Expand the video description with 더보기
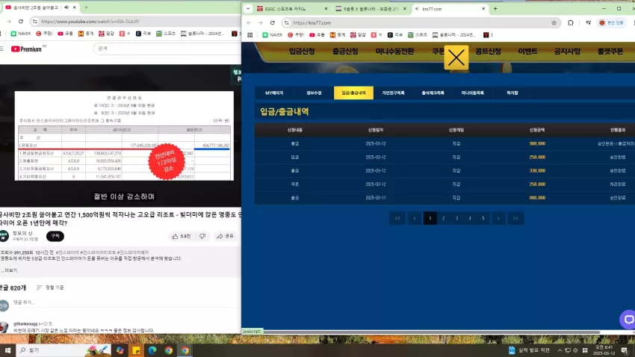The height and width of the screenshot is (357, 635). tap(9, 270)
